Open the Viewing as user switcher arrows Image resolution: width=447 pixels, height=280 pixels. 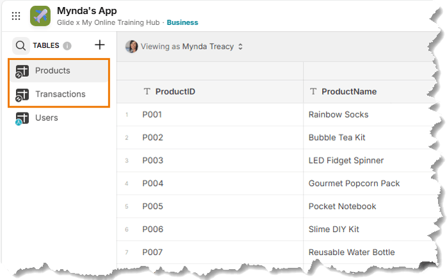[240, 47]
